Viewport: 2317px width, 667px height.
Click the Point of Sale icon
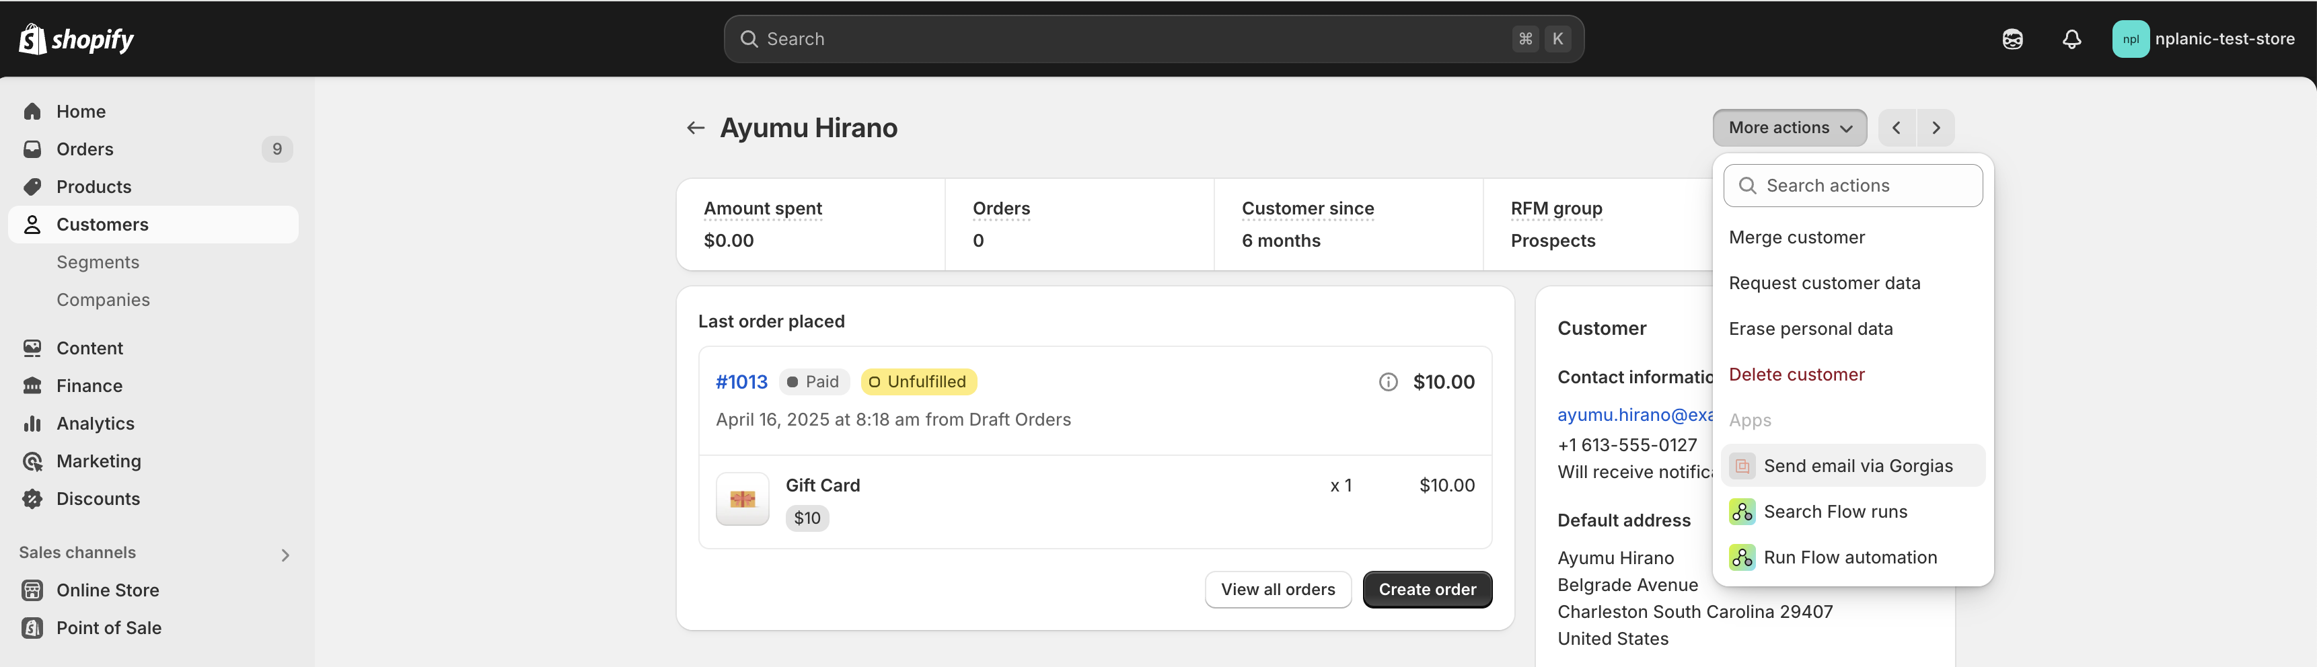point(32,627)
